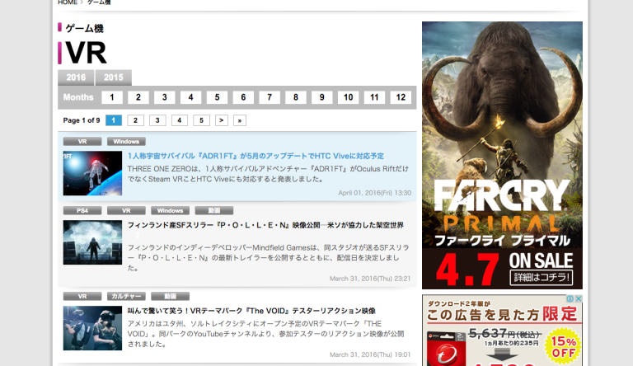Go to next page with > arrow
This screenshot has width=633, height=366.
coord(221,120)
